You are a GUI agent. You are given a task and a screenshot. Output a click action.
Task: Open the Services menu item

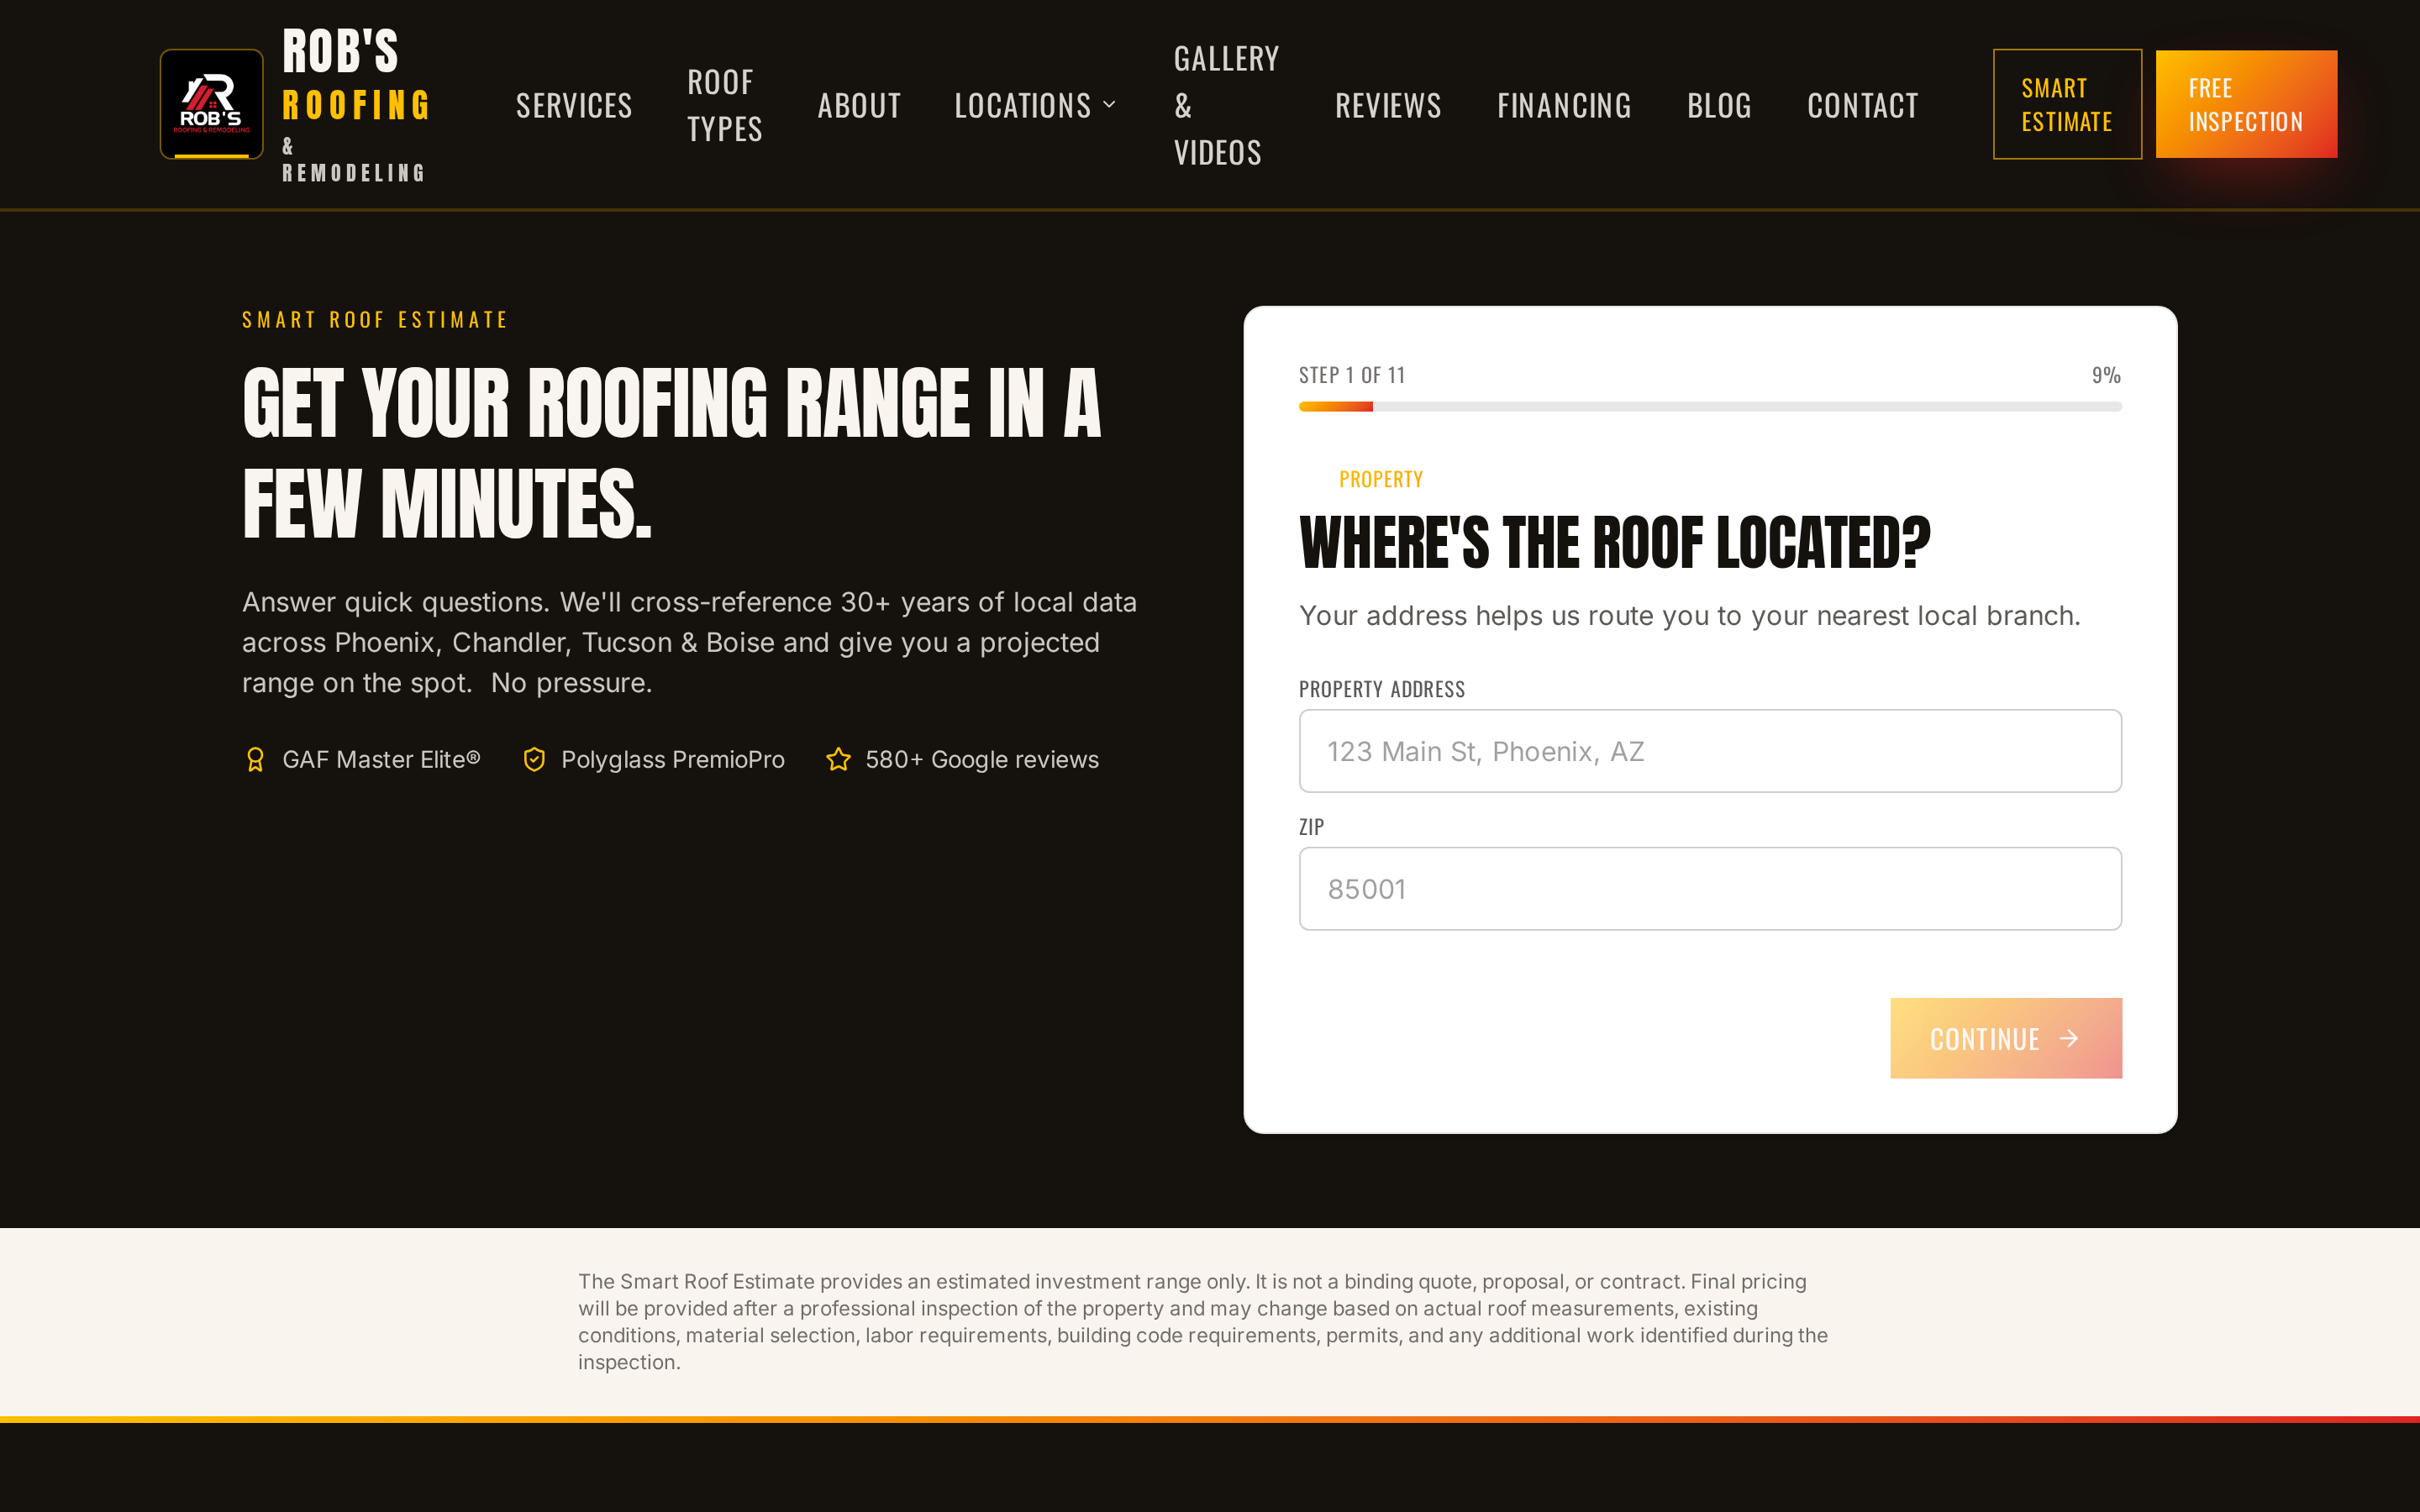(x=574, y=105)
